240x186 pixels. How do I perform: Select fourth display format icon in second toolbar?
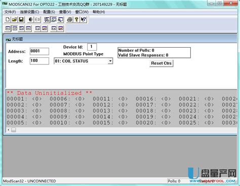(x=28, y=28)
